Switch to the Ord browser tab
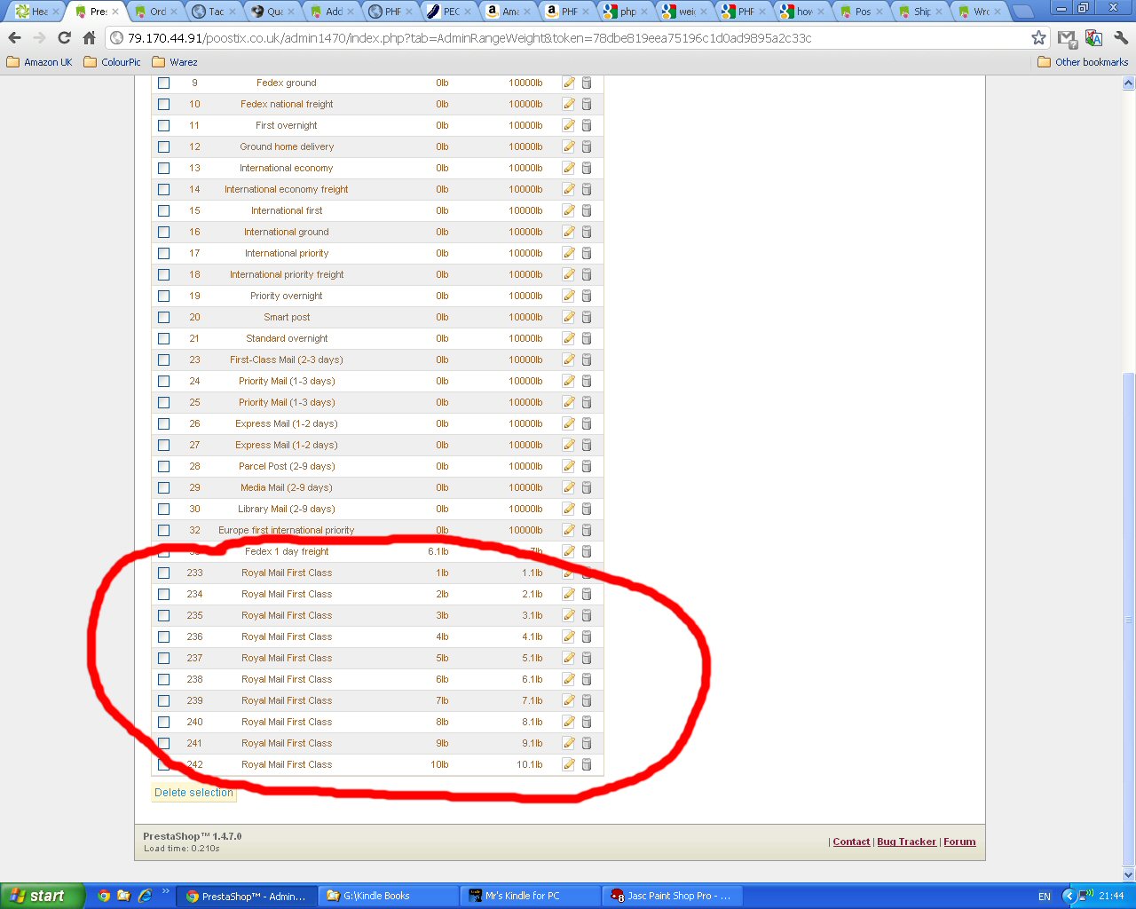 pos(155,12)
